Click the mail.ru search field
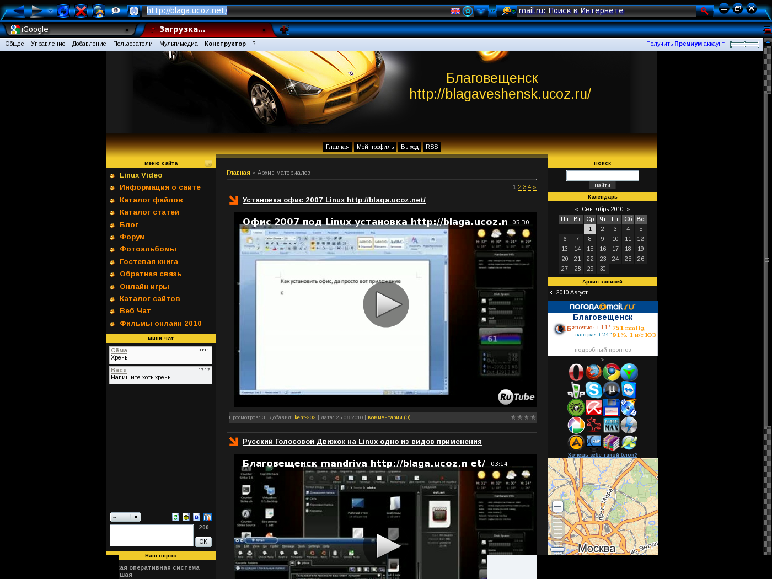The width and height of the screenshot is (772, 579). (x=607, y=10)
